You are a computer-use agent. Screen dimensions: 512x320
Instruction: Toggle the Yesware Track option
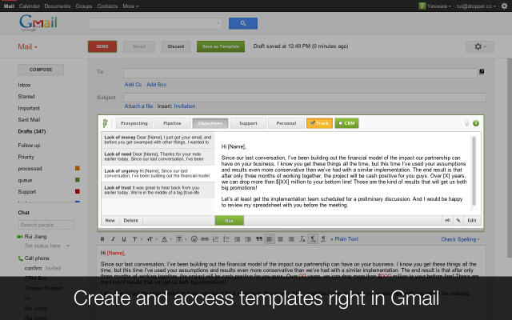click(x=318, y=123)
